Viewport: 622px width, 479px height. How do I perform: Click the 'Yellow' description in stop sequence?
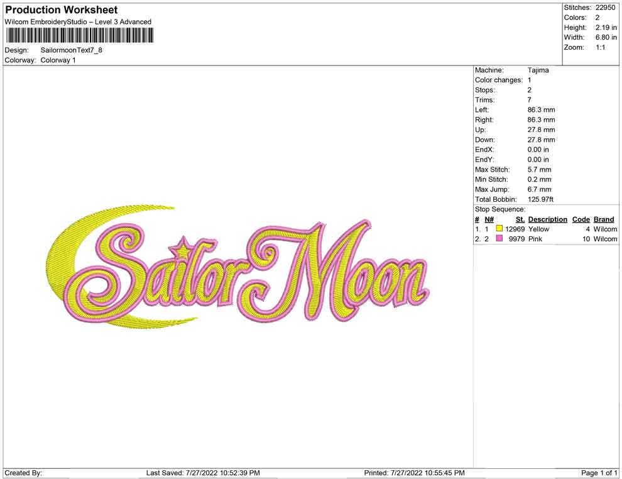tap(538, 229)
